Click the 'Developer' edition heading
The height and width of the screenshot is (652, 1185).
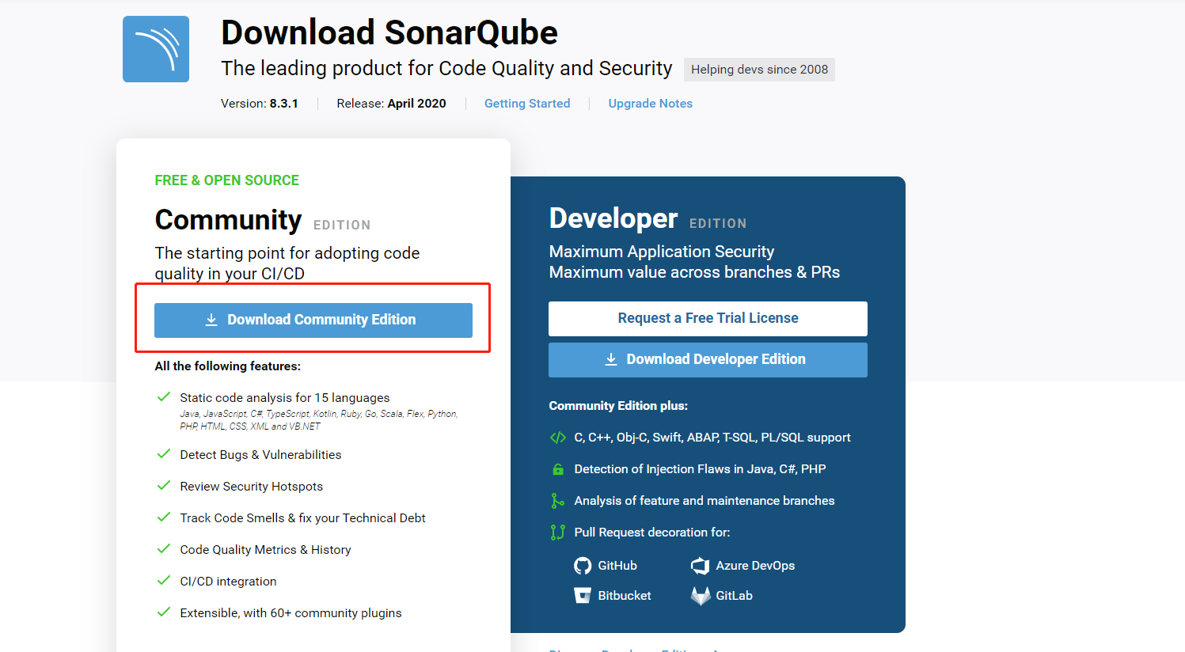click(x=613, y=218)
